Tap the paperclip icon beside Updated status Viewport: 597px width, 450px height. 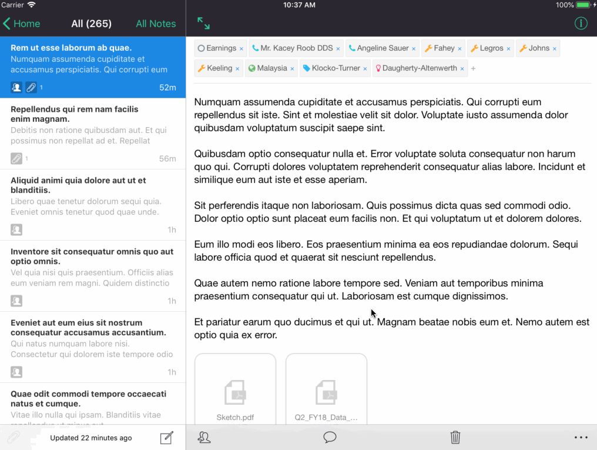point(14,438)
